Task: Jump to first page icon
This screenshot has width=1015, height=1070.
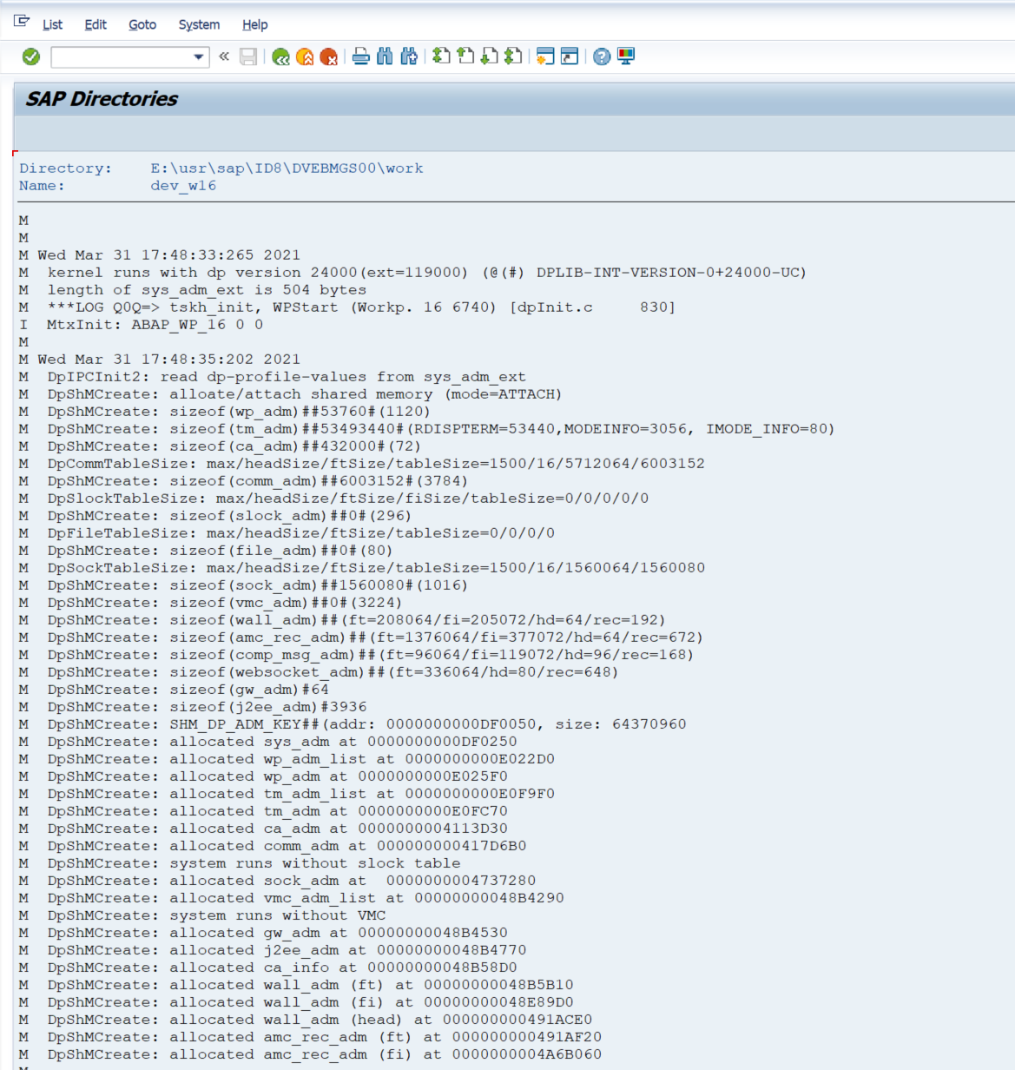Action: 441,56
